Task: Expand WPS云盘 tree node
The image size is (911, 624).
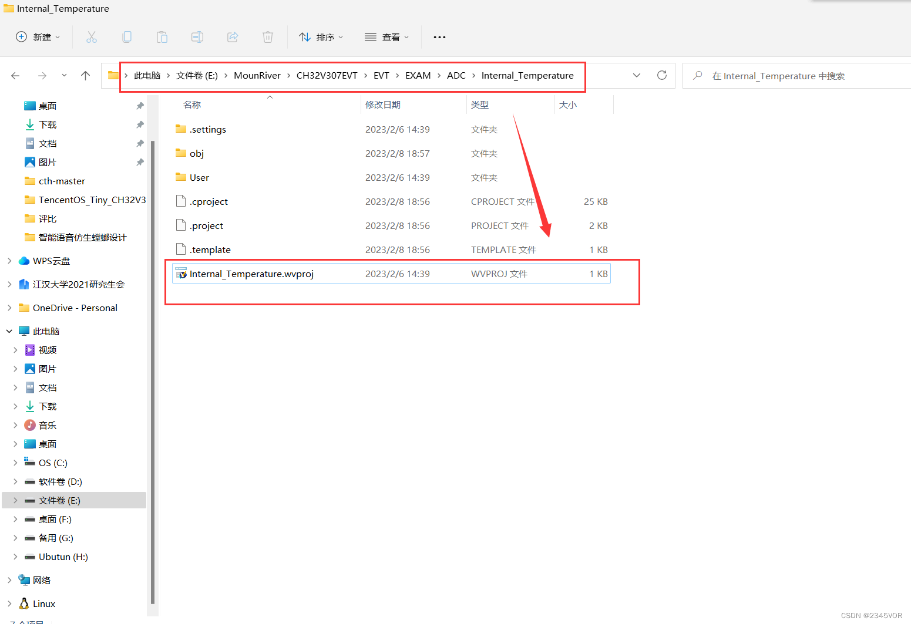Action: pyautogui.click(x=9, y=261)
